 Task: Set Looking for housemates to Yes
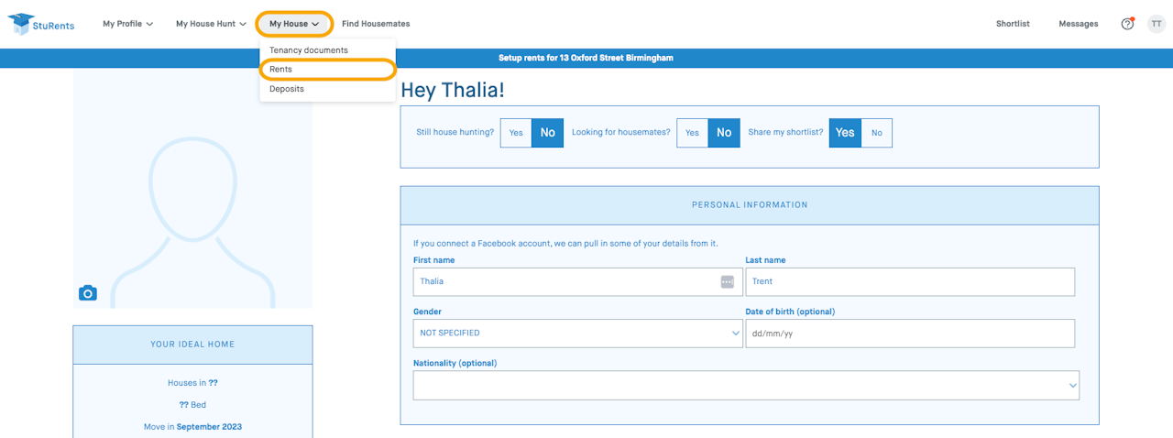[x=692, y=133]
